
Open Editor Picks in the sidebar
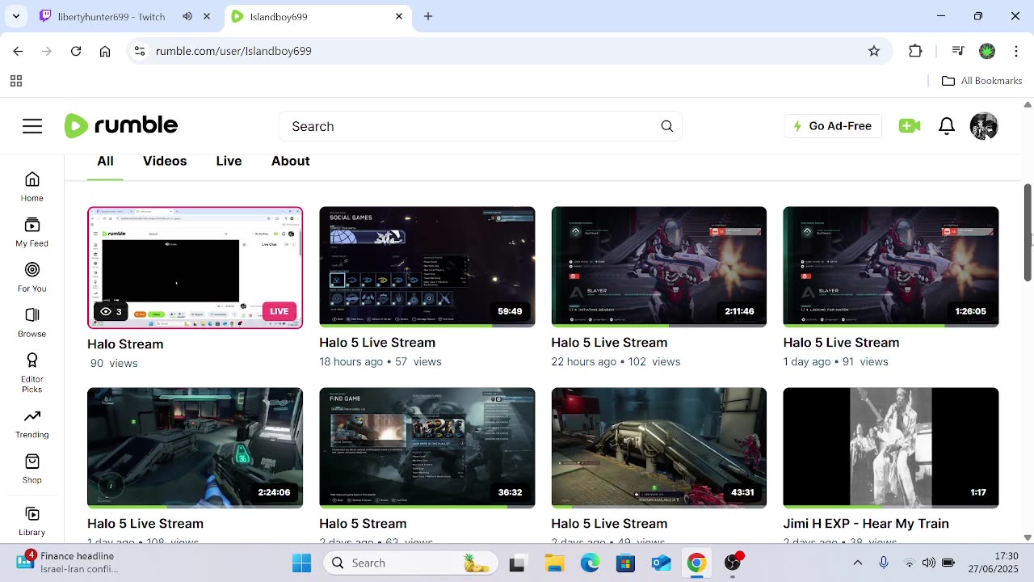click(x=32, y=373)
